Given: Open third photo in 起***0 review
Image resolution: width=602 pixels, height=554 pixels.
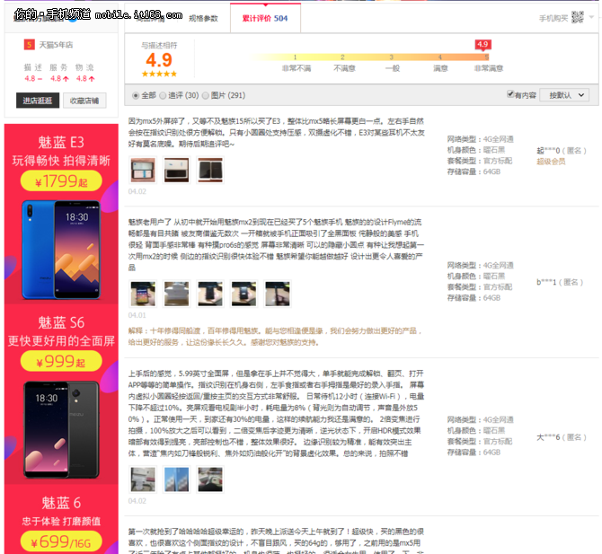Looking at the screenshot, I should 210,169.
